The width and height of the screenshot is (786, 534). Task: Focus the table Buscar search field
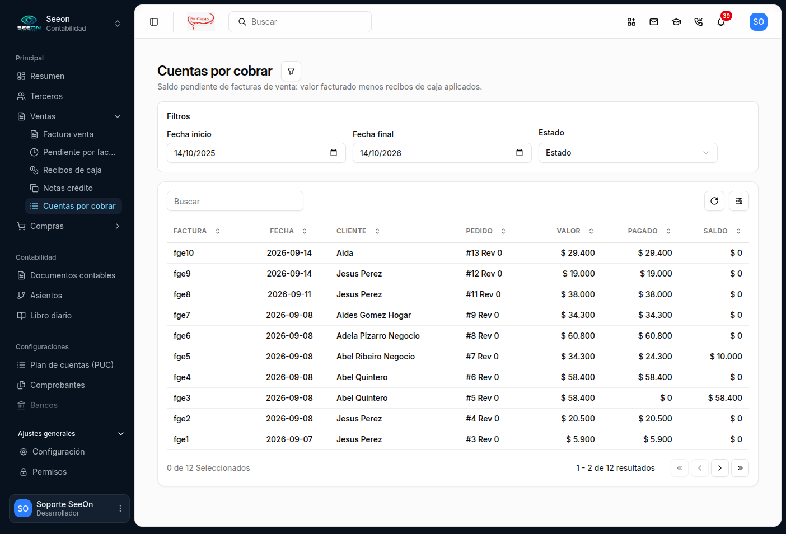[x=235, y=201]
